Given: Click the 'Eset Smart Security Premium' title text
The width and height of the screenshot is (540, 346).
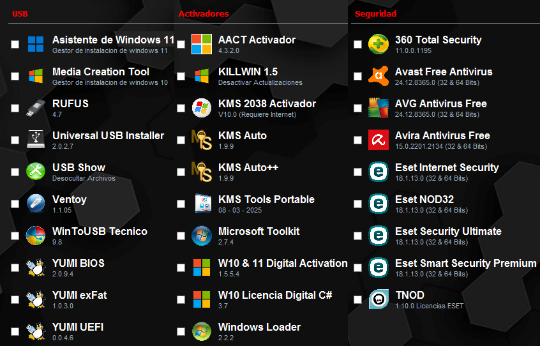Looking at the screenshot, I should coord(466,264).
